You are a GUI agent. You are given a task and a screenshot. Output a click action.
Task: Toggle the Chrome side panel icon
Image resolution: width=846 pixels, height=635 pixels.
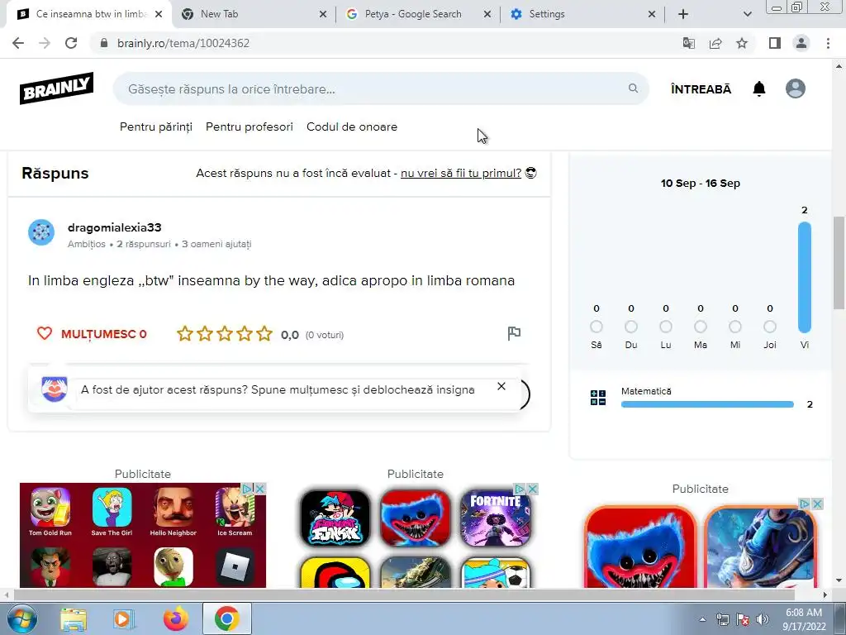[775, 43]
